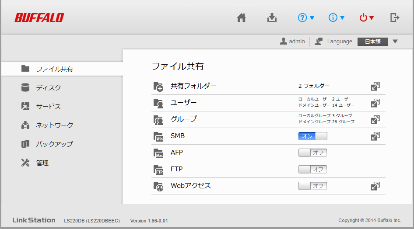Click the 共有フォルダー label link
The image size is (414, 229).
coord(193,87)
